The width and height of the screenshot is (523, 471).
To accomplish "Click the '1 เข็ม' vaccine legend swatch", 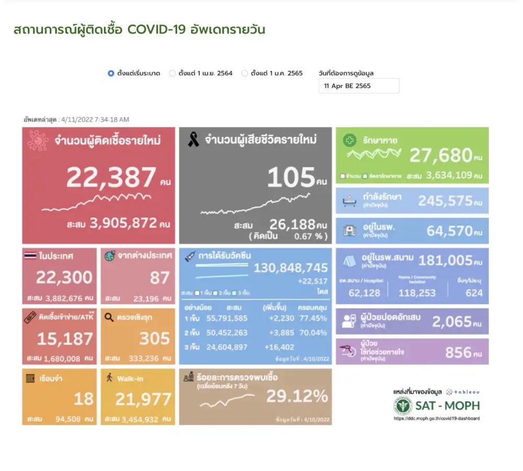I will [x=197, y=292].
